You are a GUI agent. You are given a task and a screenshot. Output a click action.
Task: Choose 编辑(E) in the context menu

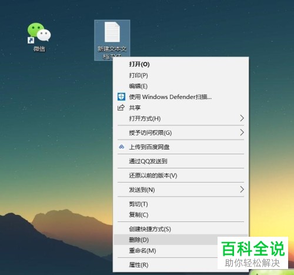tap(181, 86)
